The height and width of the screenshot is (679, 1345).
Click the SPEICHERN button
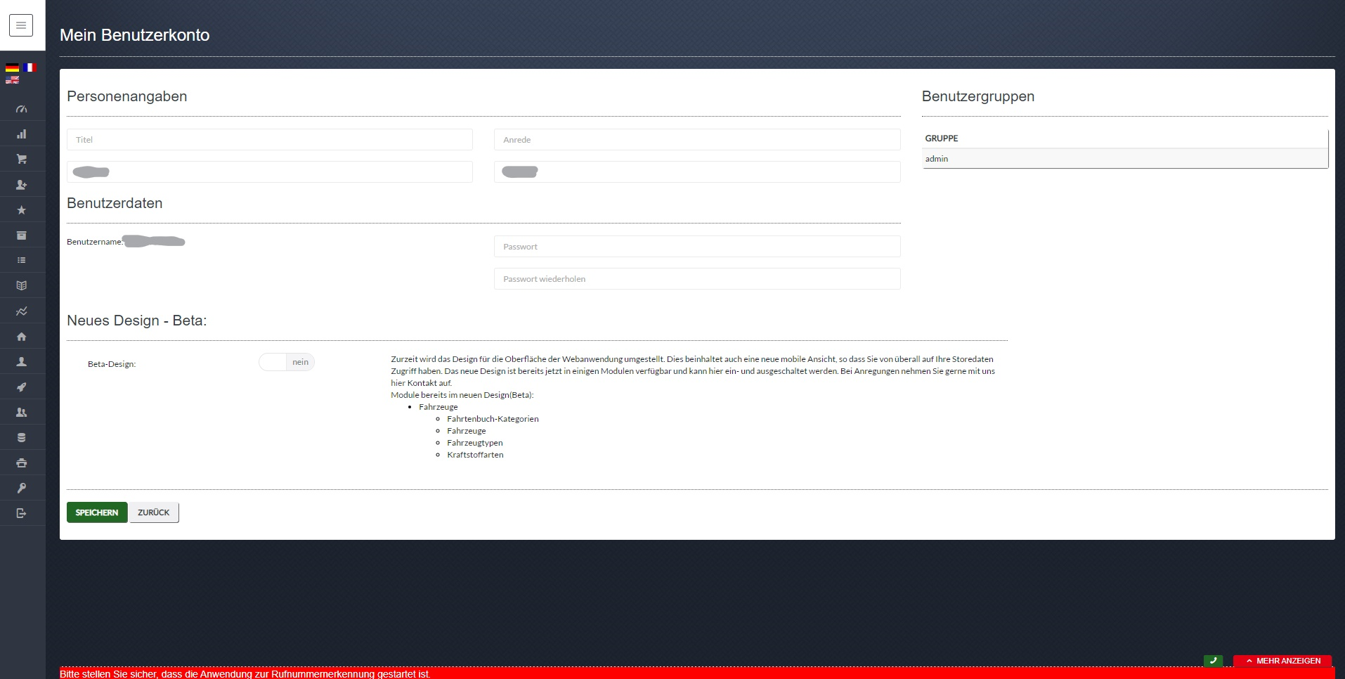click(x=97, y=512)
